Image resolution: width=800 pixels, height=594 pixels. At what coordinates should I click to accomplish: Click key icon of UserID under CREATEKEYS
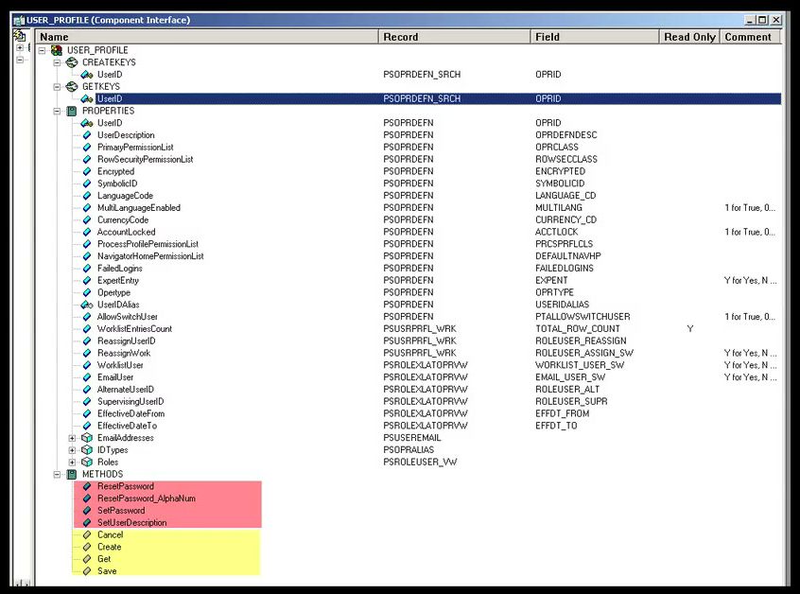point(87,75)
